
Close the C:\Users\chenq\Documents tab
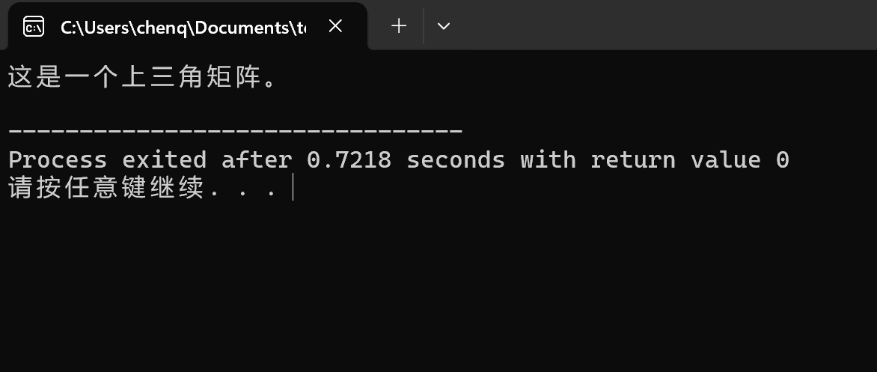click(335, 25)
